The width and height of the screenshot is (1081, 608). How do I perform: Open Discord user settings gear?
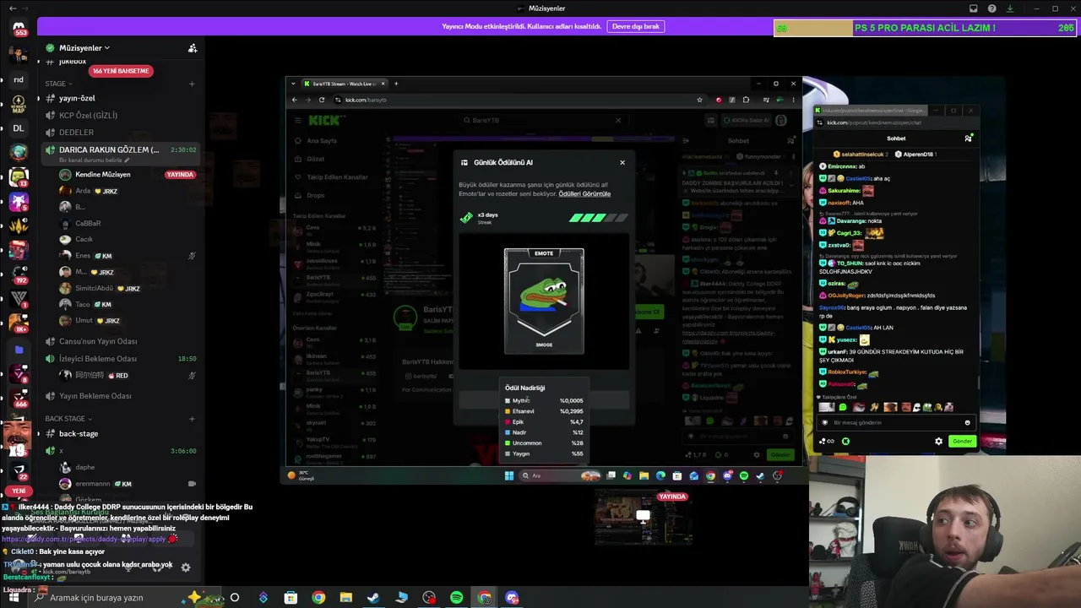tap(186, 567)
